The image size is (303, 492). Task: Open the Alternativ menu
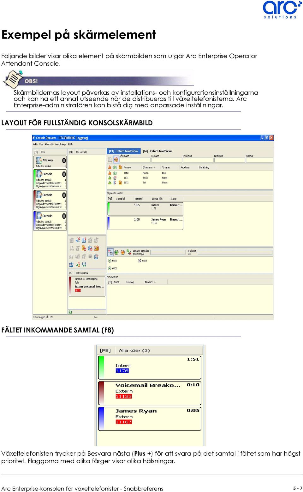(49, 144)
